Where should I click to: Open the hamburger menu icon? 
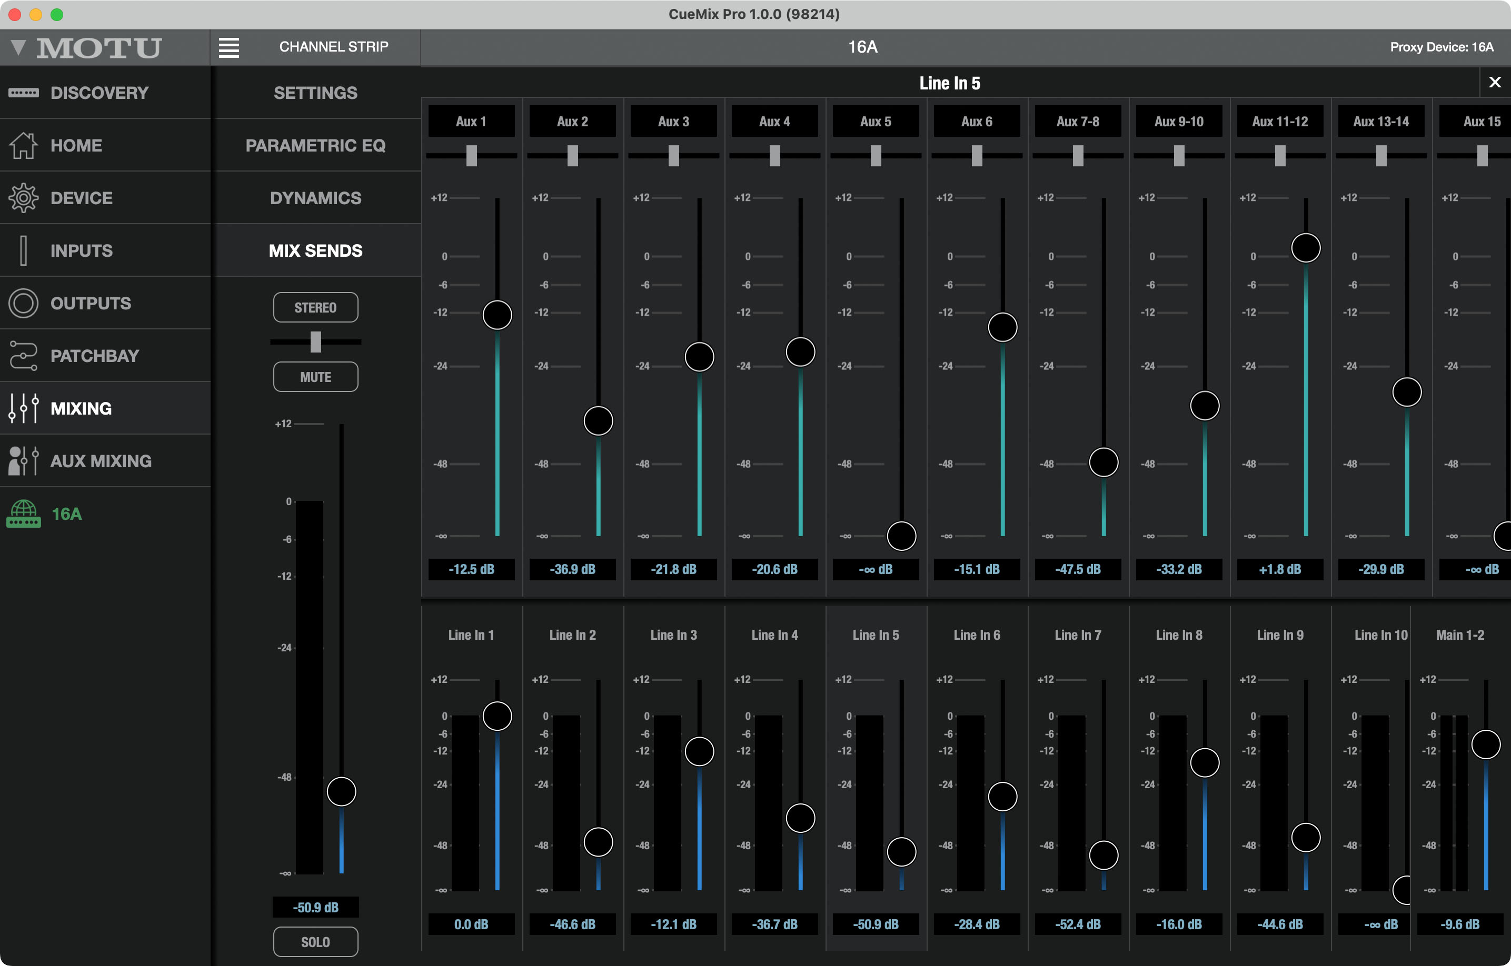(228, 47)
